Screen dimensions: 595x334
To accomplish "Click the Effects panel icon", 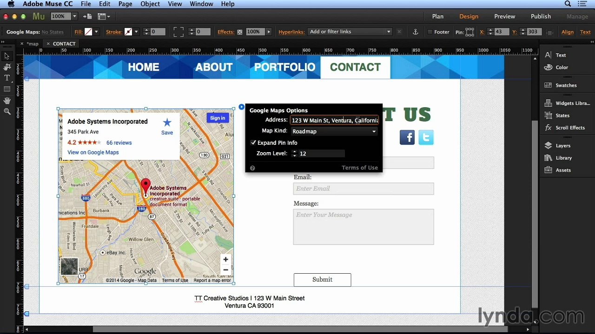I will pyautogui.click(x=240, y=32).
